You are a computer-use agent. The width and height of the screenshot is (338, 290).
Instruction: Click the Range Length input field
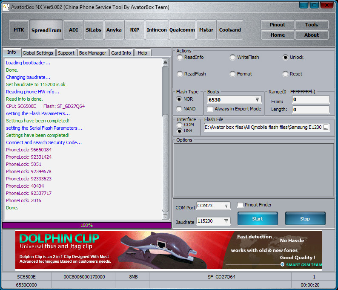coord(311,110)
